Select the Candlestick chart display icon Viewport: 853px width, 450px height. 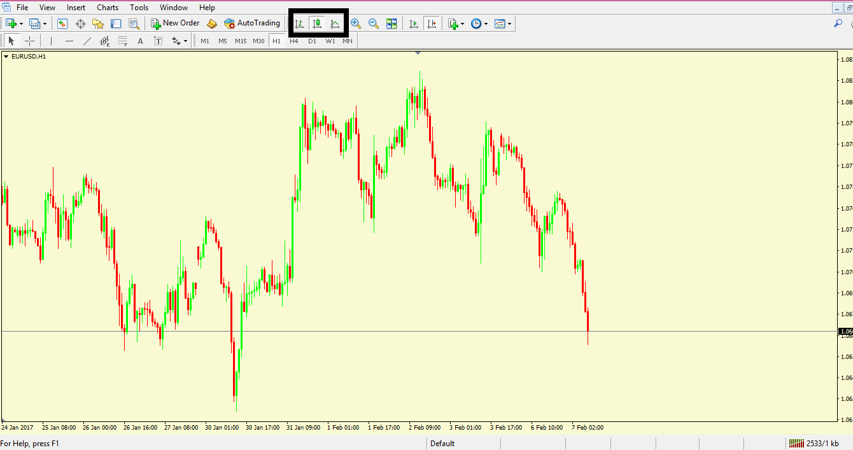tap(317, 23)
